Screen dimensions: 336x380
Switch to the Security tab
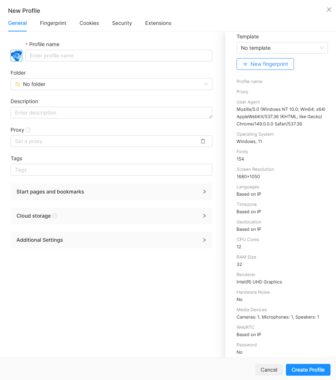pyautogui.click(x=122, y=23)
